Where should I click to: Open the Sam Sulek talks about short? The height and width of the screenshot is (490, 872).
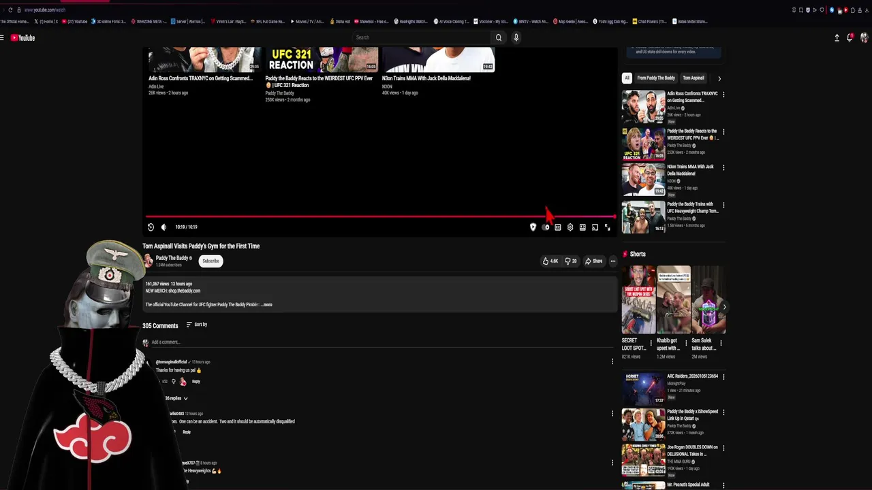click(708, 300)
